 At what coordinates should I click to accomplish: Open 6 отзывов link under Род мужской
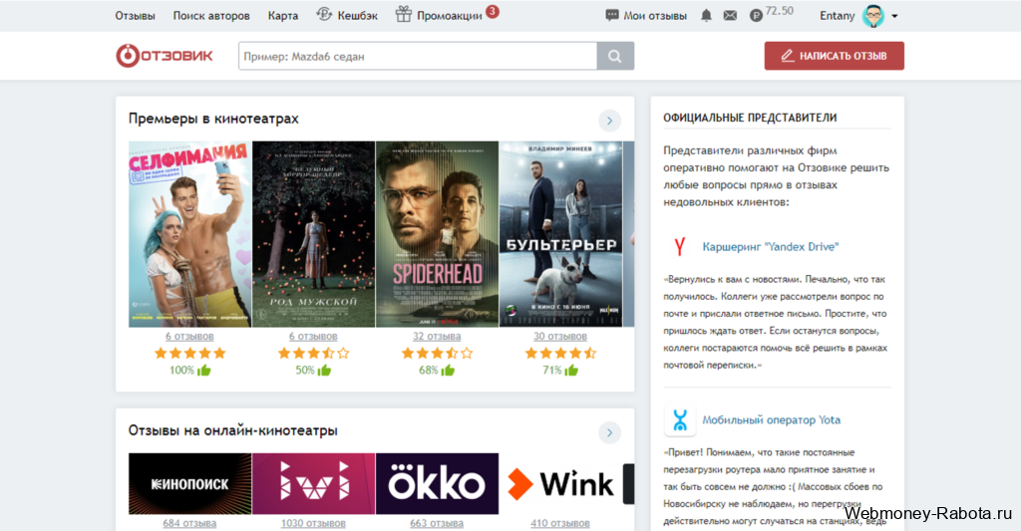coord(313,337)
